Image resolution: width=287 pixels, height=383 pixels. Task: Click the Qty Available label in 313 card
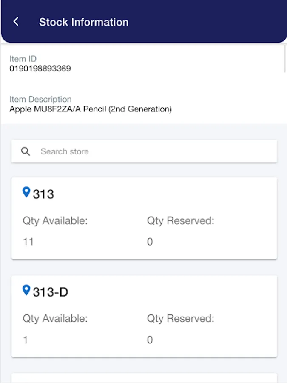pos(55,221)
